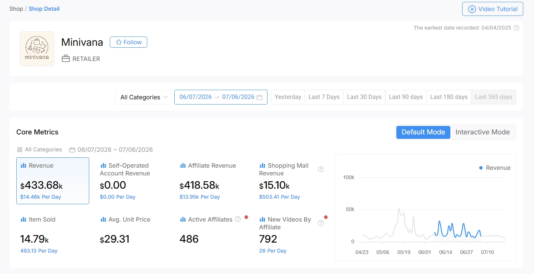The height and width of the screenshot is (274, 534).
Task: Click the calendar icon in date range field
Action: [260, 97]
